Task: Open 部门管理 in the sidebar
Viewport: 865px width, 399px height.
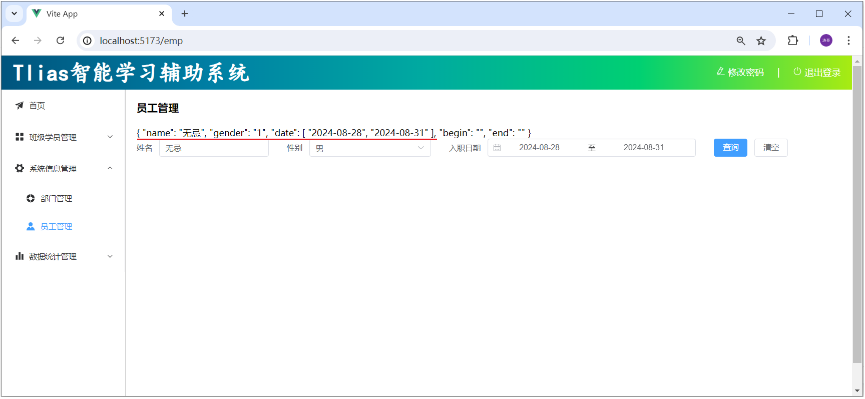Action: (56, 199)
